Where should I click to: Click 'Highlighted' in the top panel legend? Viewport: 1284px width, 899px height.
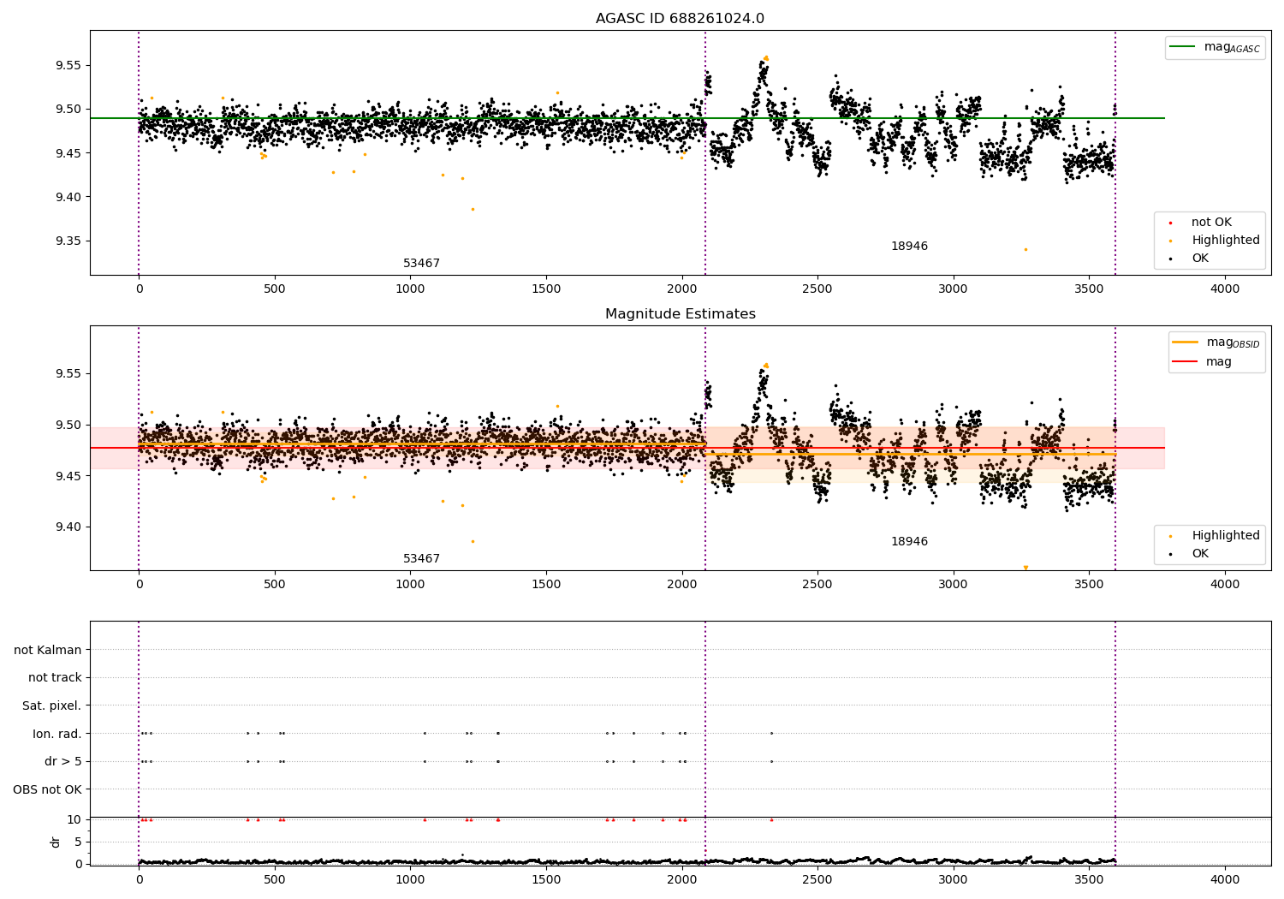click(1226, 241)
